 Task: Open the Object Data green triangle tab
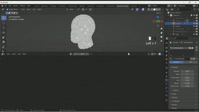(x=167, y=91)
